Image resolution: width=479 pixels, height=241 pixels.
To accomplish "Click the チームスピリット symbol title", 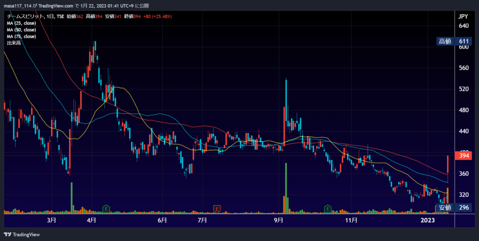I will pyautogui.click(x=24, y=16).
